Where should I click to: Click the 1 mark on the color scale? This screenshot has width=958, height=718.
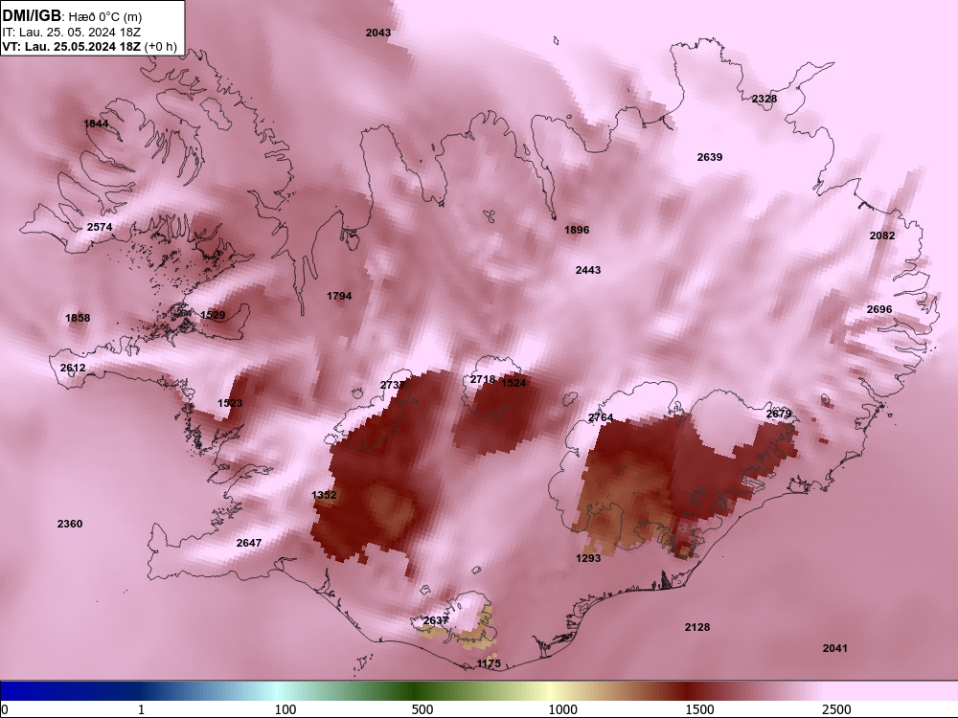coord(141,709)
